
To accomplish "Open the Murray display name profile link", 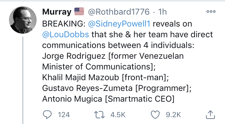I will [x=57, y=12].
